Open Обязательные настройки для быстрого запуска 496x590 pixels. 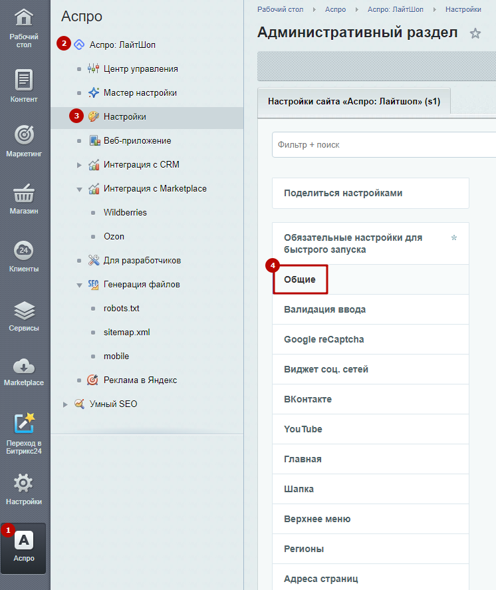(x=370, y=243)
